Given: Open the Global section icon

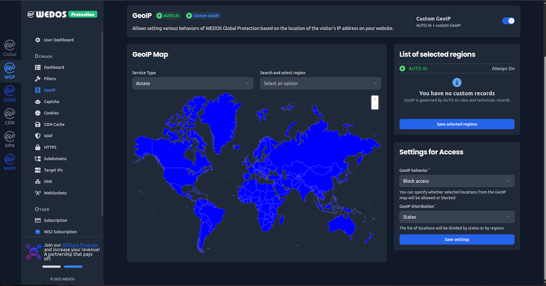Looking at the screenshot, I should click(10, 48).
